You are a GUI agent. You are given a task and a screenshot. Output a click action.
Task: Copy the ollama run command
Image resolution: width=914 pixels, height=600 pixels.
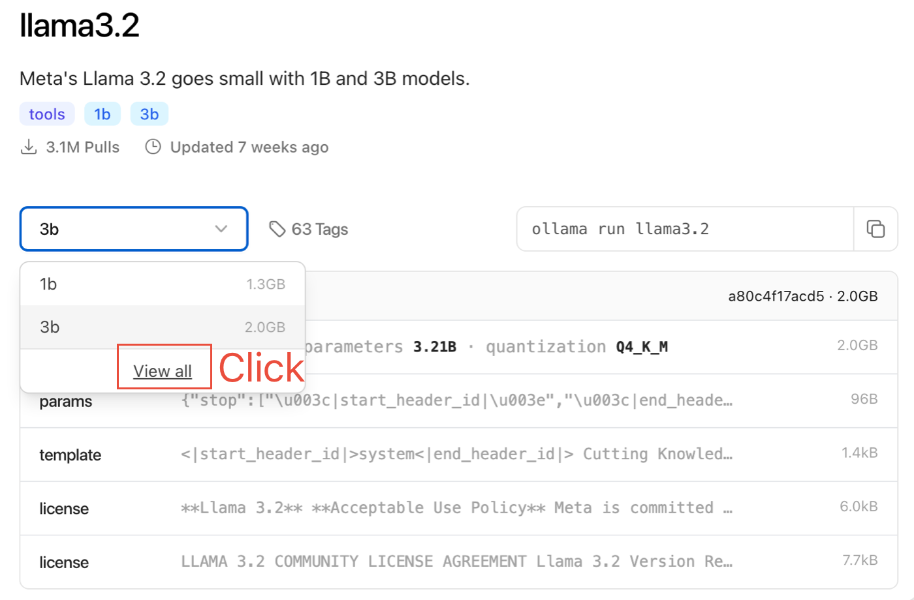coord(875,229)
